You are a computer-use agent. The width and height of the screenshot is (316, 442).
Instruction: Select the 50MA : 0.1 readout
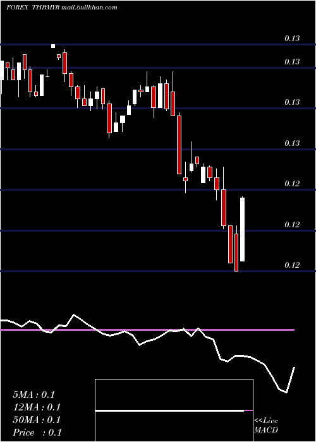coord(37,420)
